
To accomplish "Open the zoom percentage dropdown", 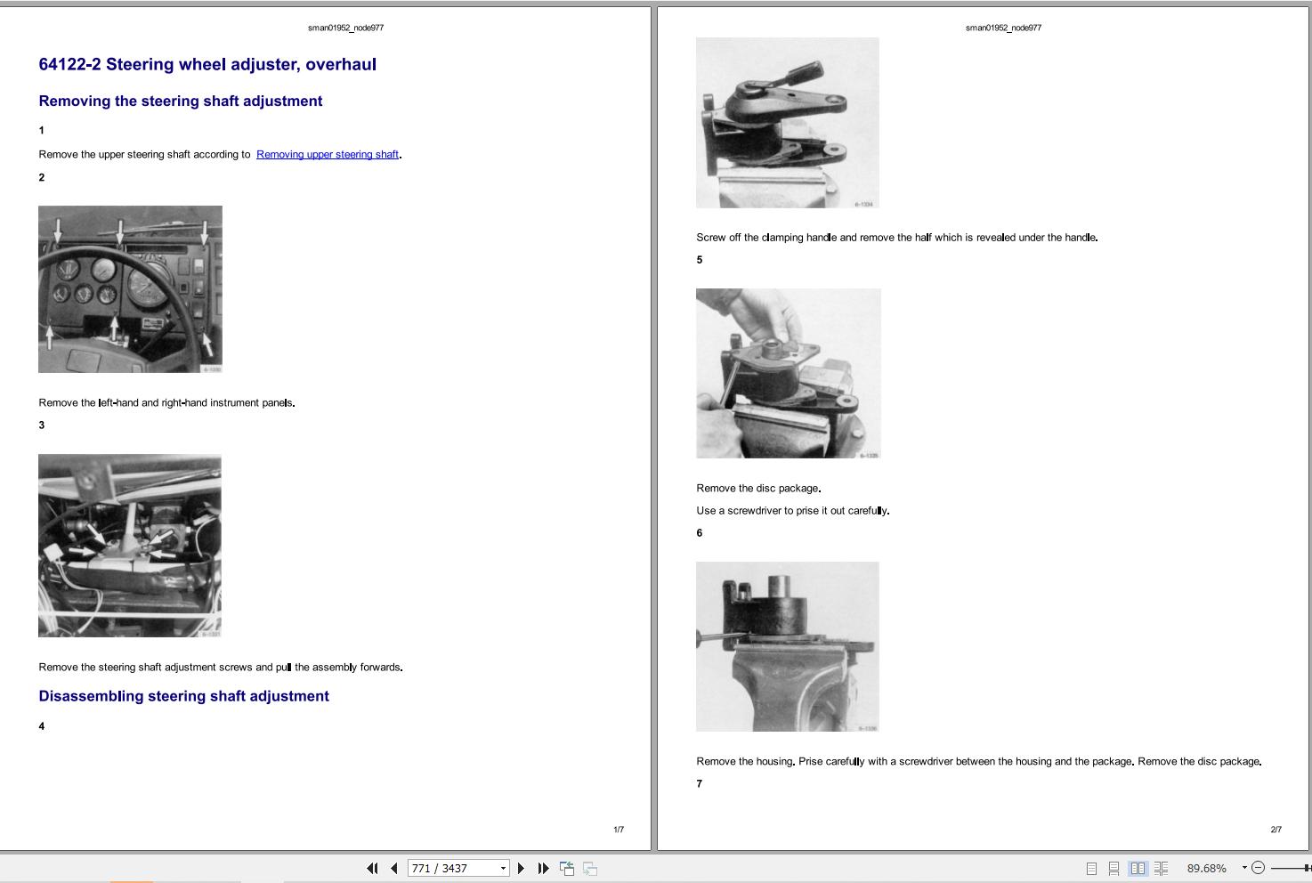I will coord(1243,868).
